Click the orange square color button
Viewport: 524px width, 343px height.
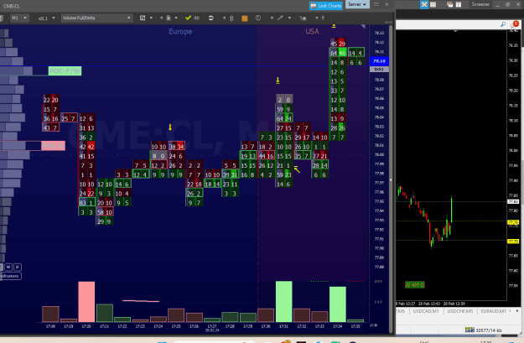coord(245,18)
